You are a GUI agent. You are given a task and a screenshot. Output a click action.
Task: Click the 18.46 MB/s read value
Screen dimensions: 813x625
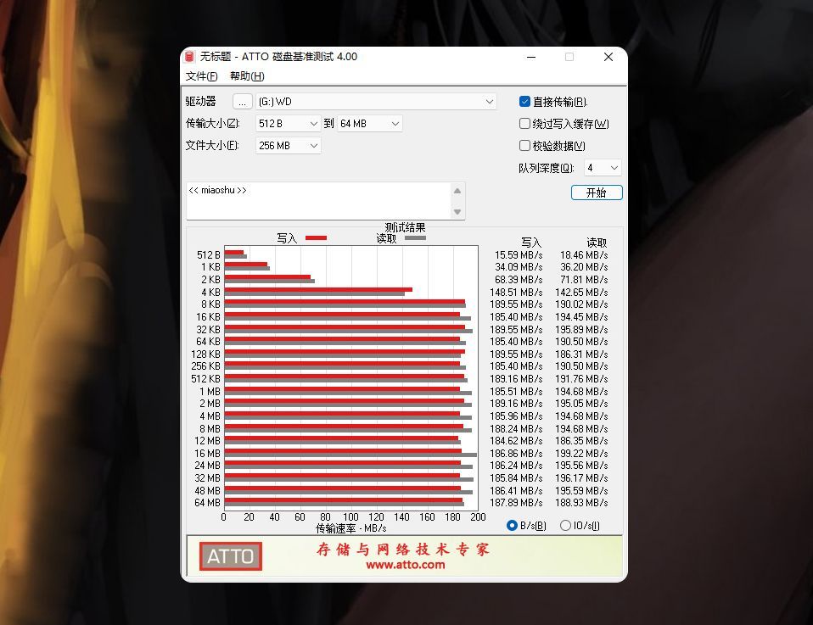click(x=584, y=255)
